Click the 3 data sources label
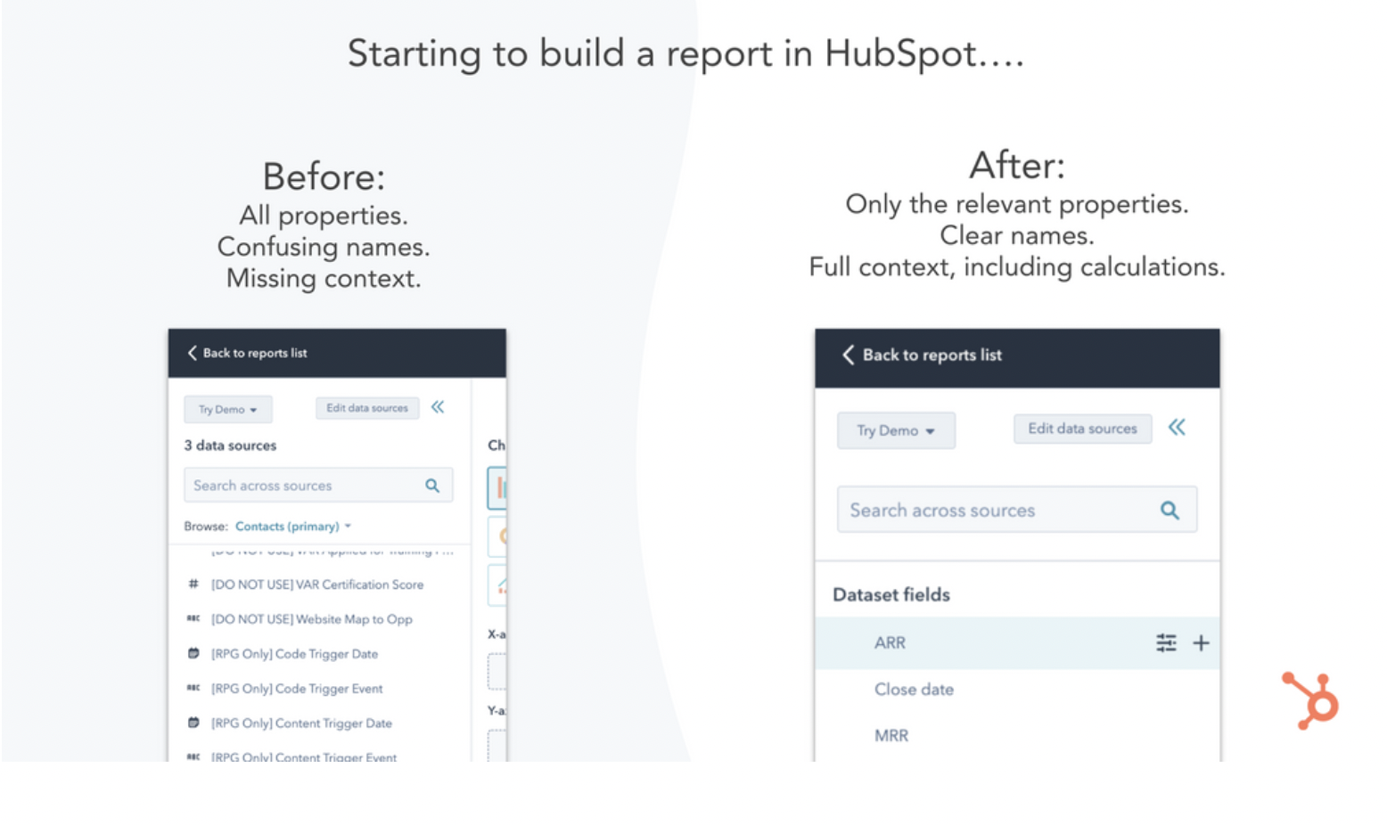Image resolution: width=1387 pixels, height=825 pixels. (x=230, y=445)
